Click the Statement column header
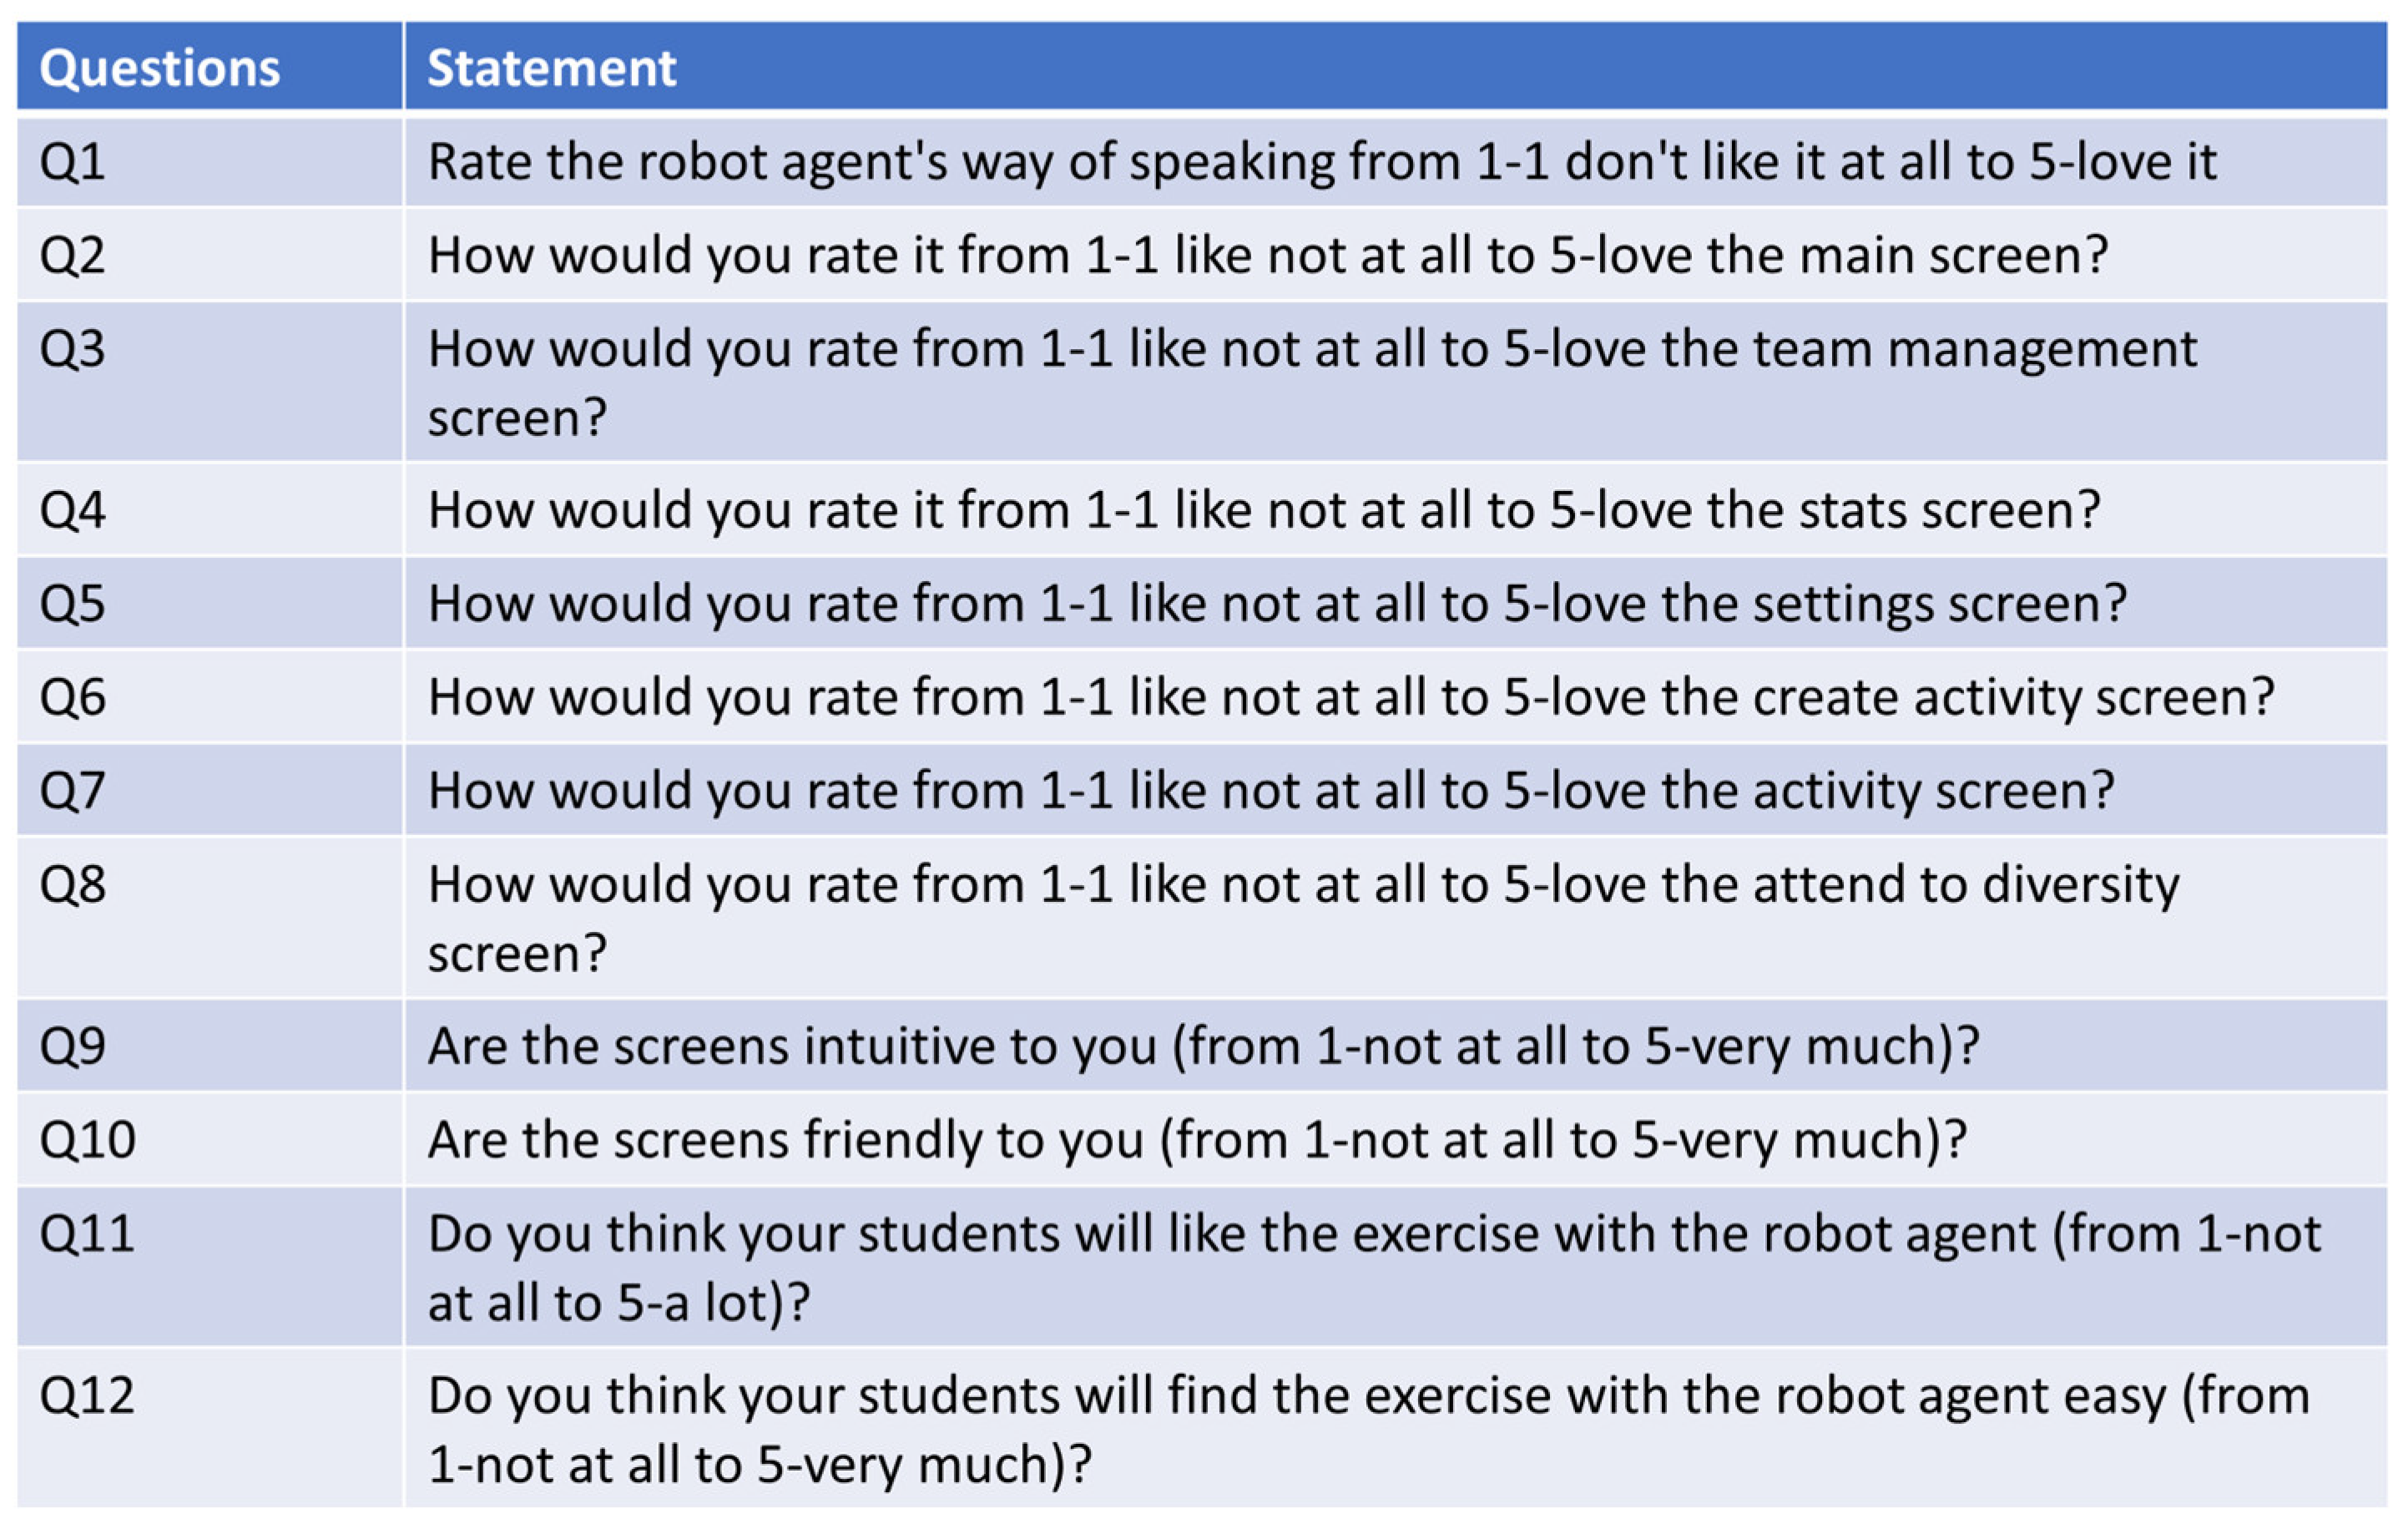Viewport: 2408px width, 1529px height. [x=552, y=68]
